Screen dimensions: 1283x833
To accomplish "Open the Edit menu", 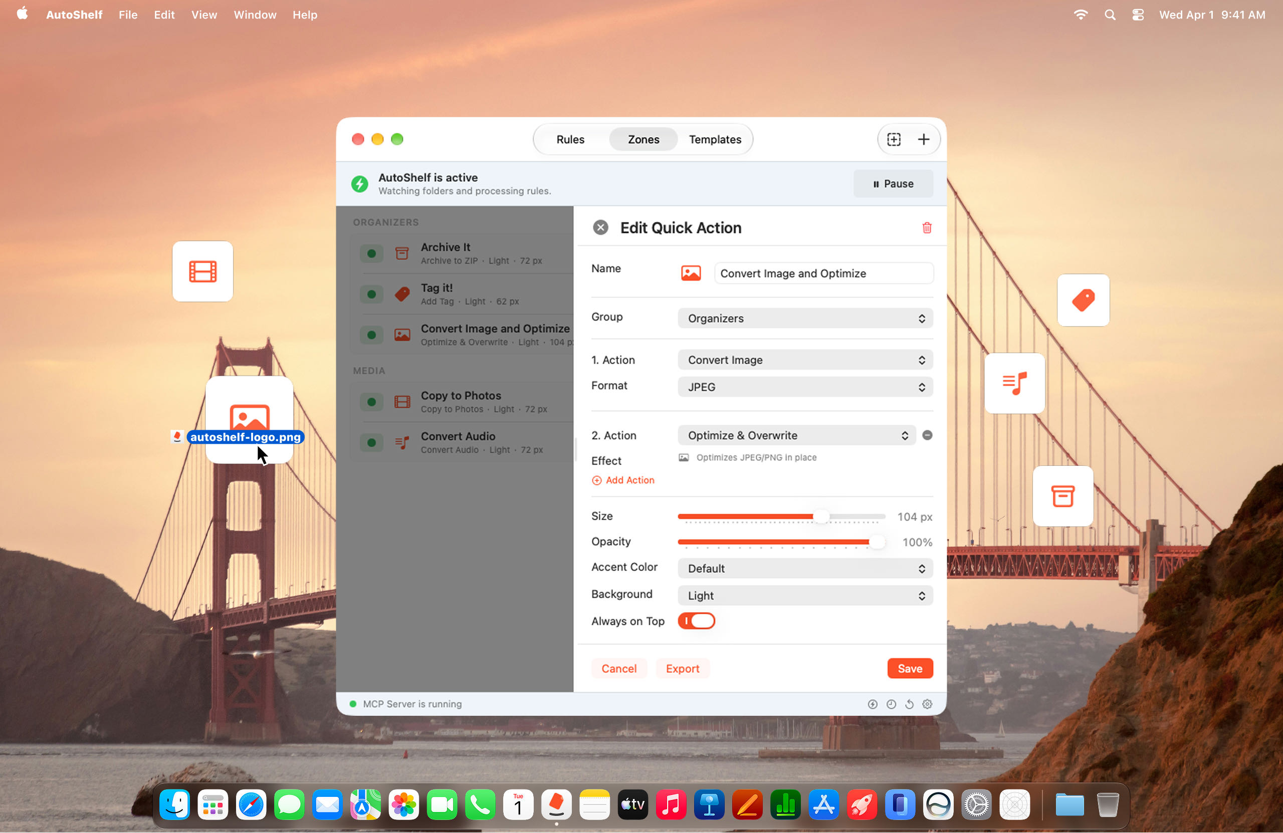I will coord(164,15).
